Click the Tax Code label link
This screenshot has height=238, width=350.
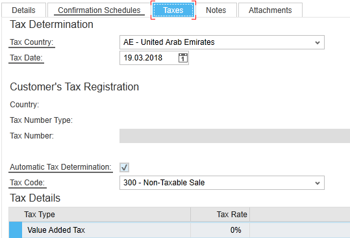point(27,183)
